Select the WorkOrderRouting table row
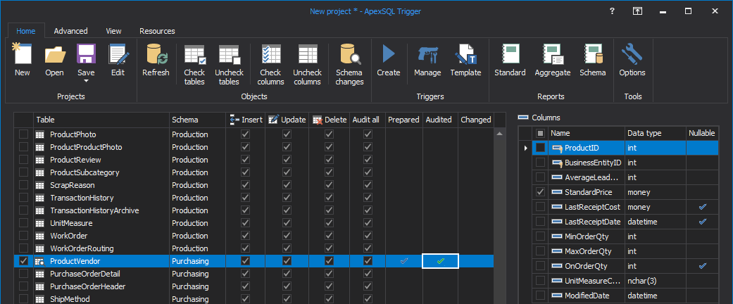This screenshot has width=733, height=304. pyautogui.click(x=253, y=248)
